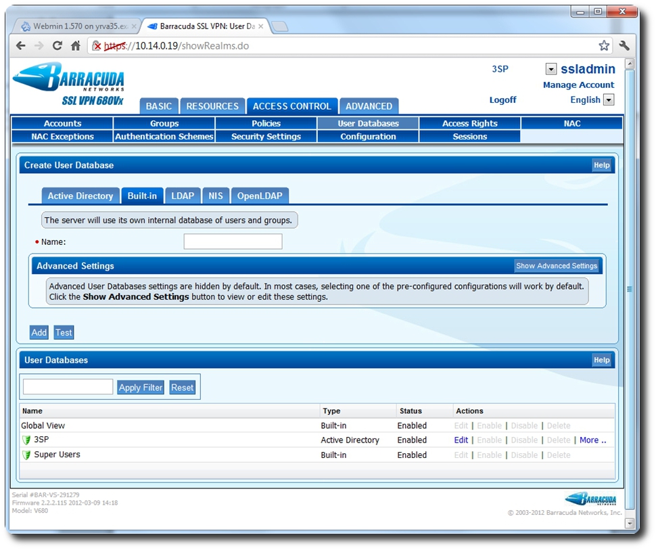Choose the Built-in database type tab
This screenshot has height=550, width=656.
(x=142, y=196)
